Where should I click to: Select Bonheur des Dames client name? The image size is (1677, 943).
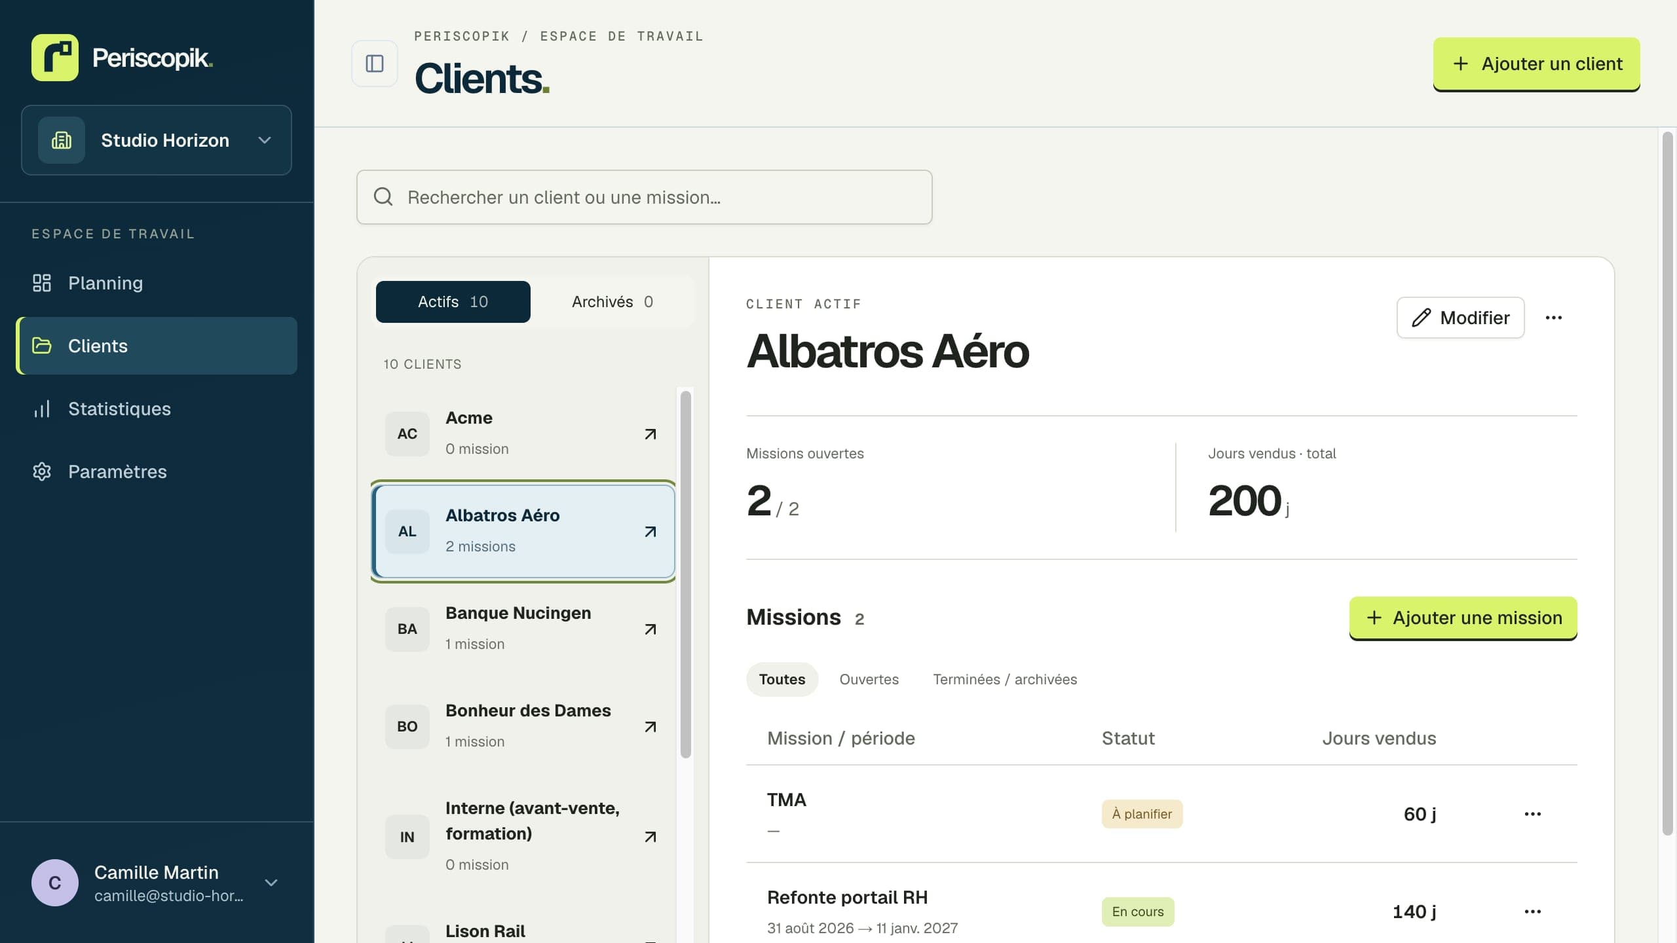pyautogui.click(x=528, y=711)
